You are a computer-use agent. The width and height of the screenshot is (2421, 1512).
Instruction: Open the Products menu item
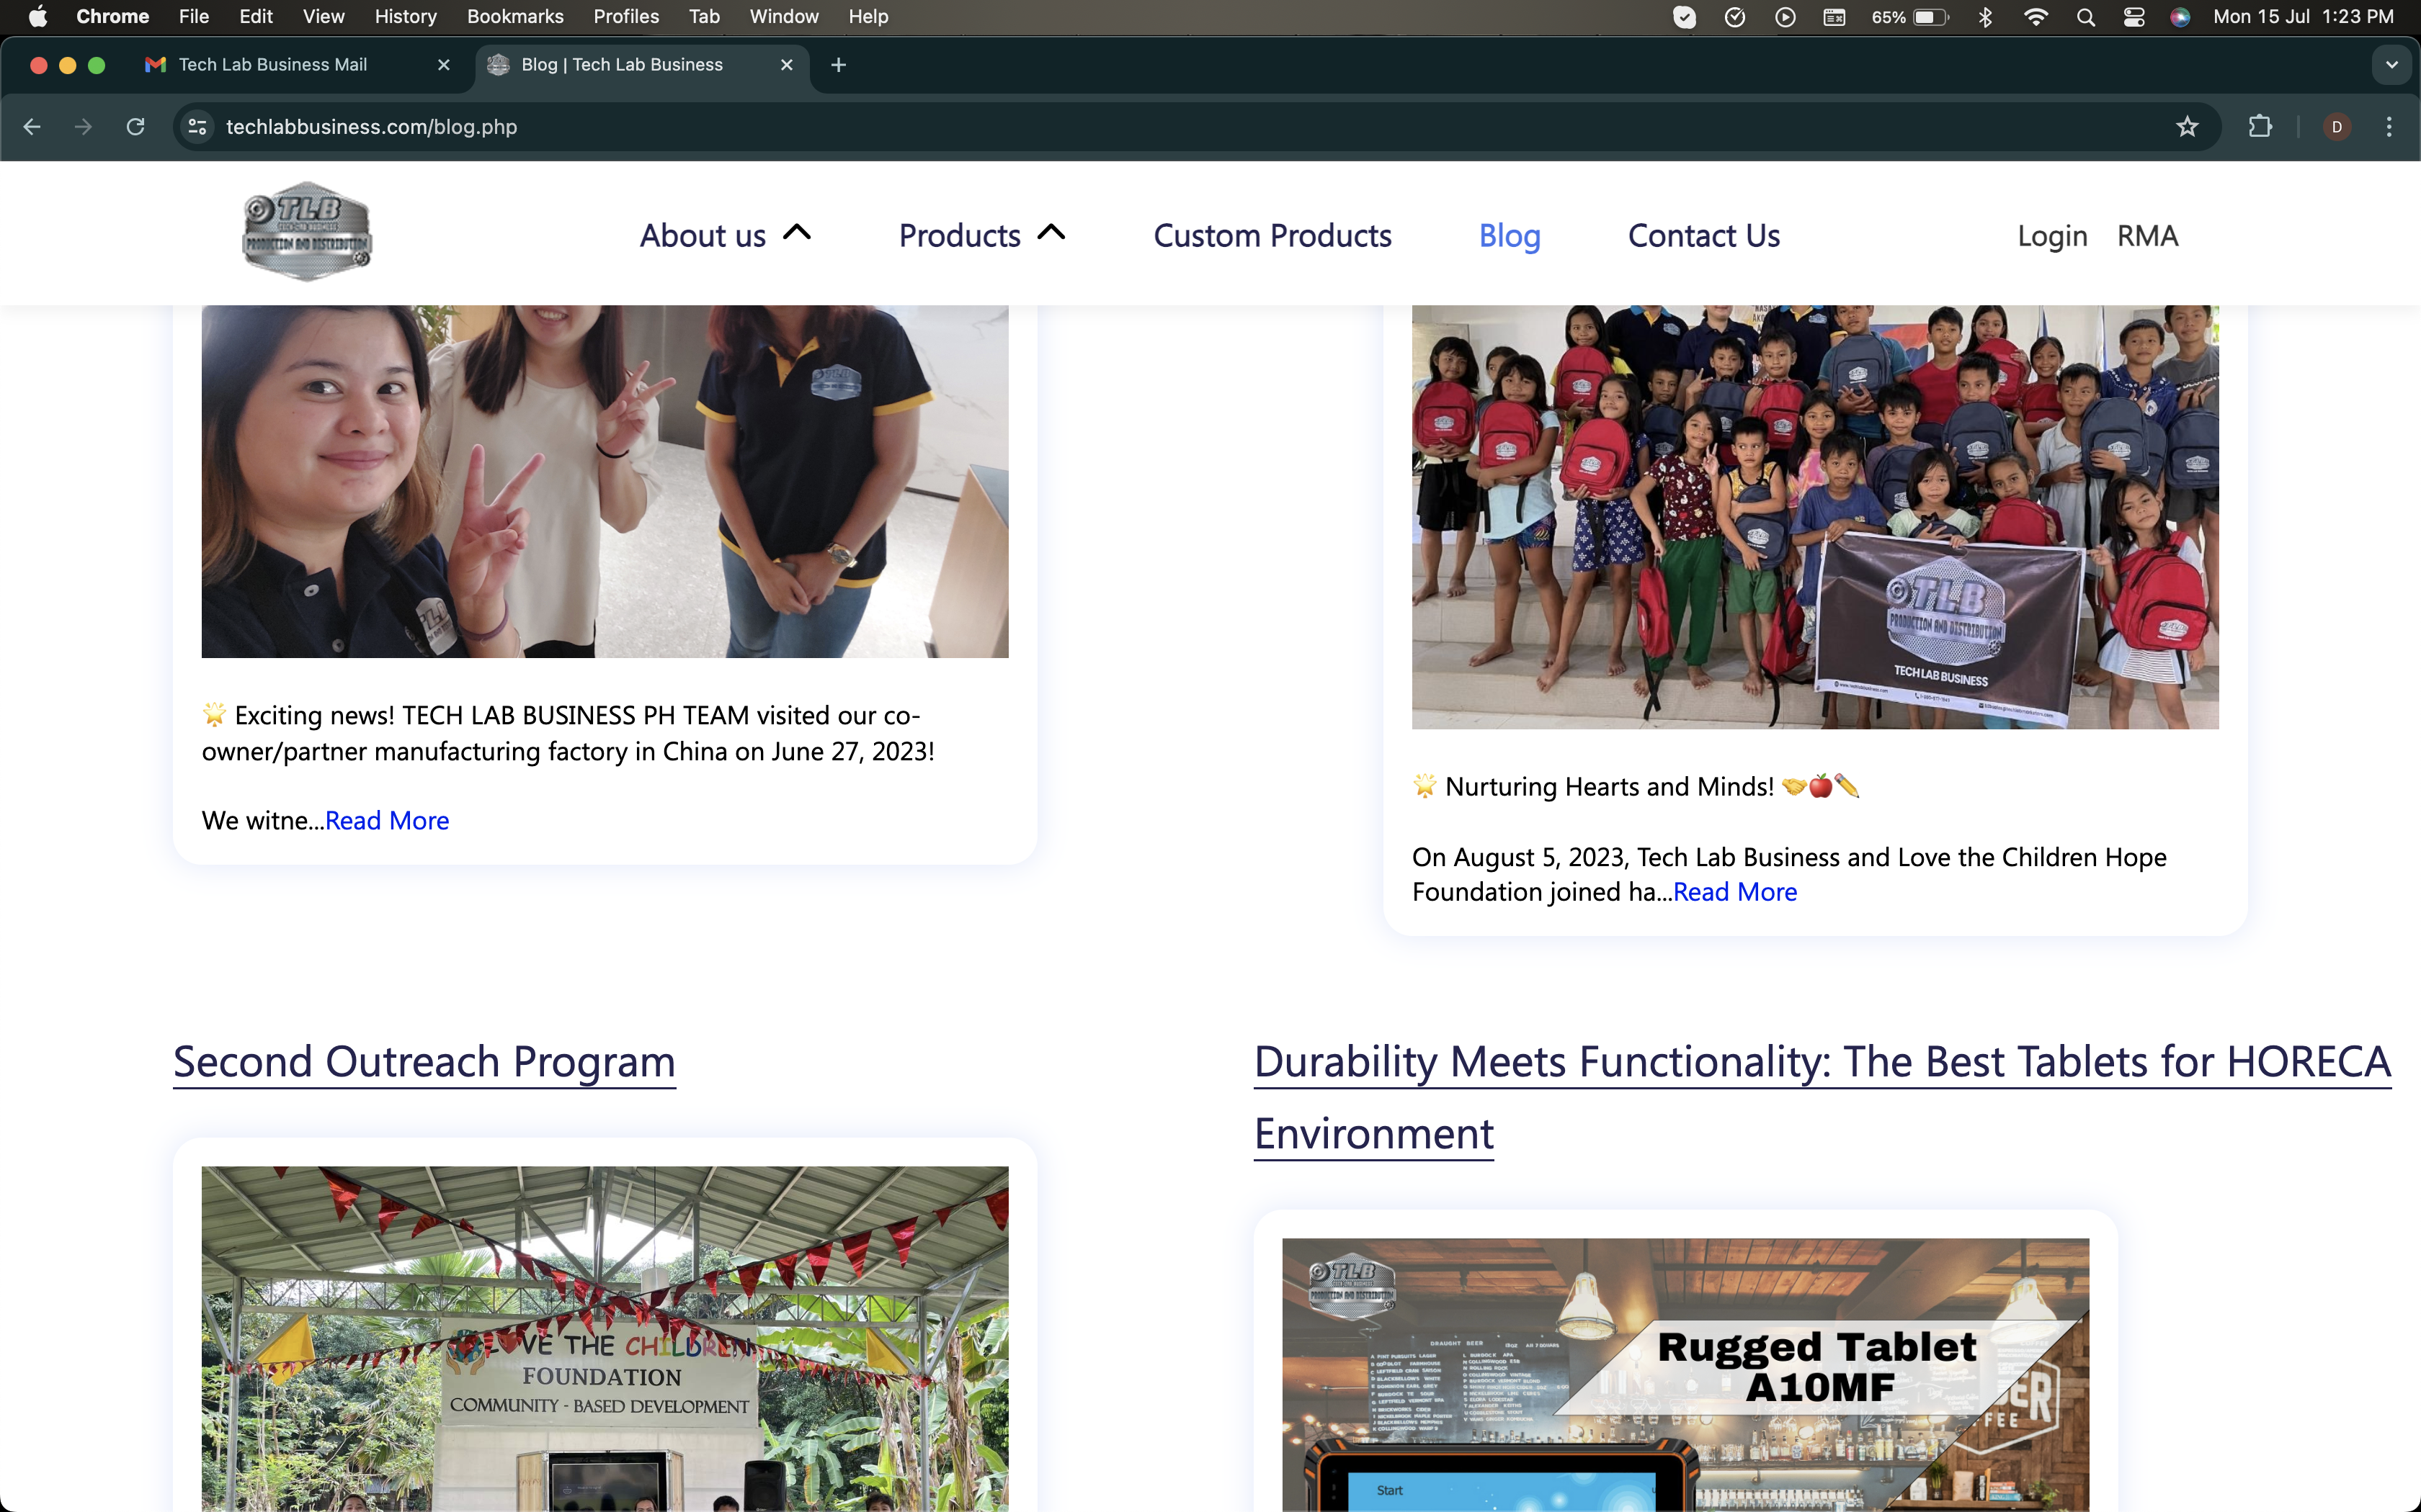point(960,236)
